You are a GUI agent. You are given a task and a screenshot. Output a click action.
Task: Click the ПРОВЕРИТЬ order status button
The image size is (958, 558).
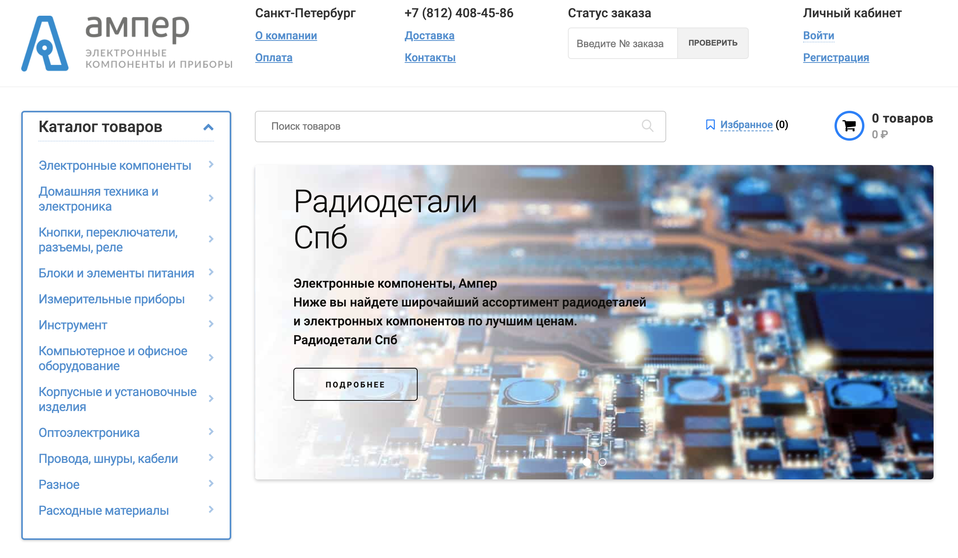click(x=713, y=43)
